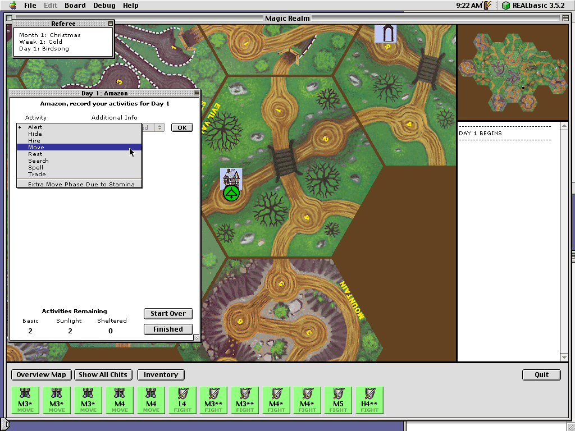Viewport: 575px width, 431px height.
Task: Select the second M4 MOVE chit
Action: pyautogui.click(x=151, y=400)
